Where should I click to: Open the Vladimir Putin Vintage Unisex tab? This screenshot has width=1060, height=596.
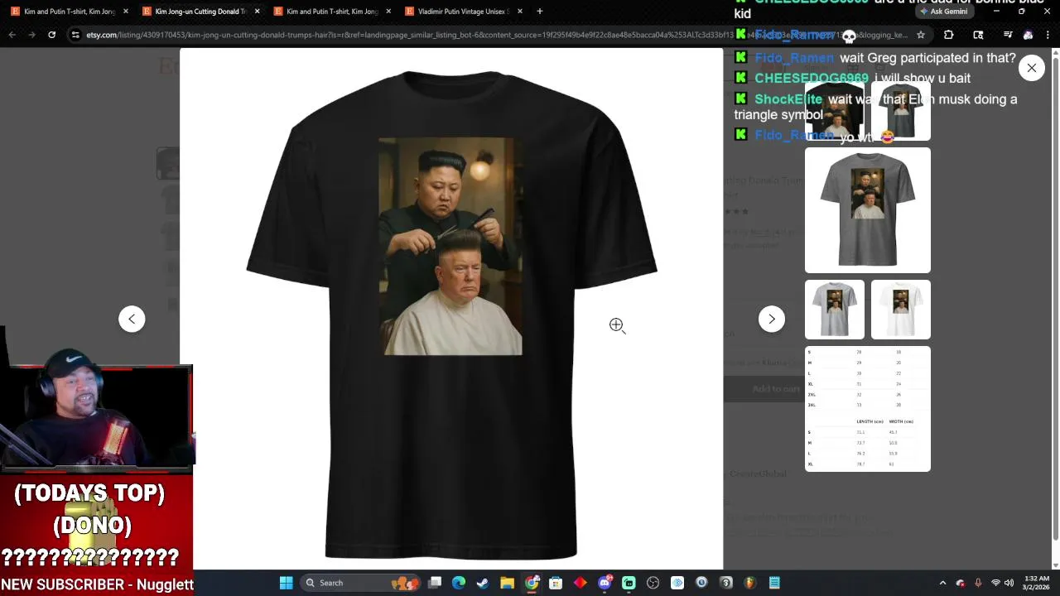[x=464, y=12]
